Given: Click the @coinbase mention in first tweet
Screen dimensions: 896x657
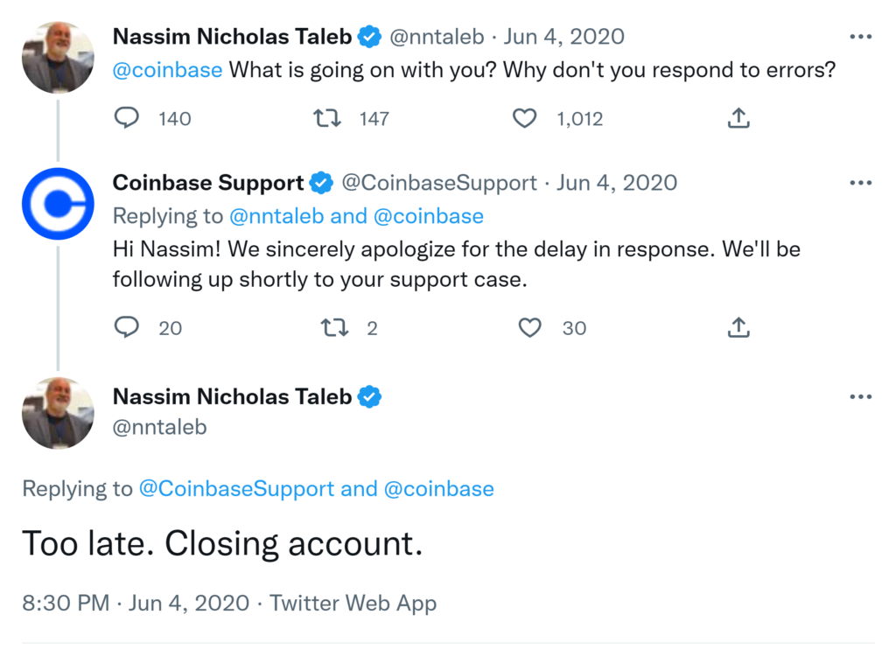Looking at the screenshot, I should (x=167, y=70).
